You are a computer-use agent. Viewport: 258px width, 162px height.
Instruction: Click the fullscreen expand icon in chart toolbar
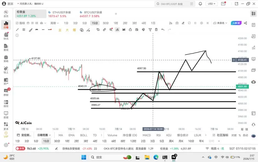(x=208, y=23)
